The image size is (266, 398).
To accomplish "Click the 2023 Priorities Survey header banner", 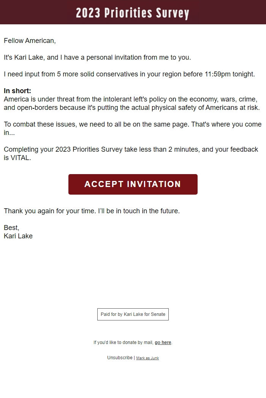I will [133, 13].
